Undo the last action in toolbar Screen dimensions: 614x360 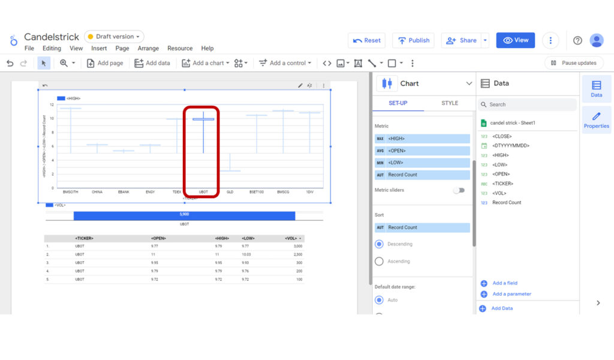[10, 63]
